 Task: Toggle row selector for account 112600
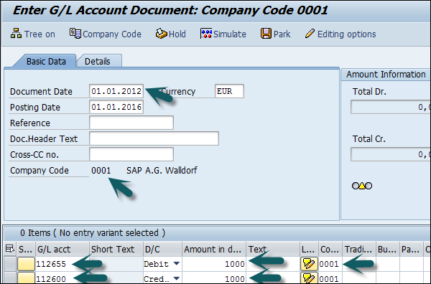click(x=10, y=278)
